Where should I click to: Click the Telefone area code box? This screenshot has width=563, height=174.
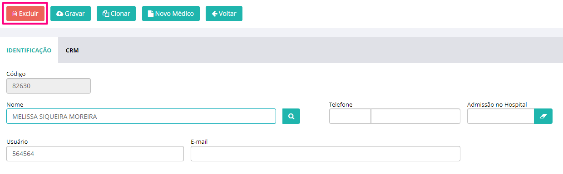coord(350,116)
